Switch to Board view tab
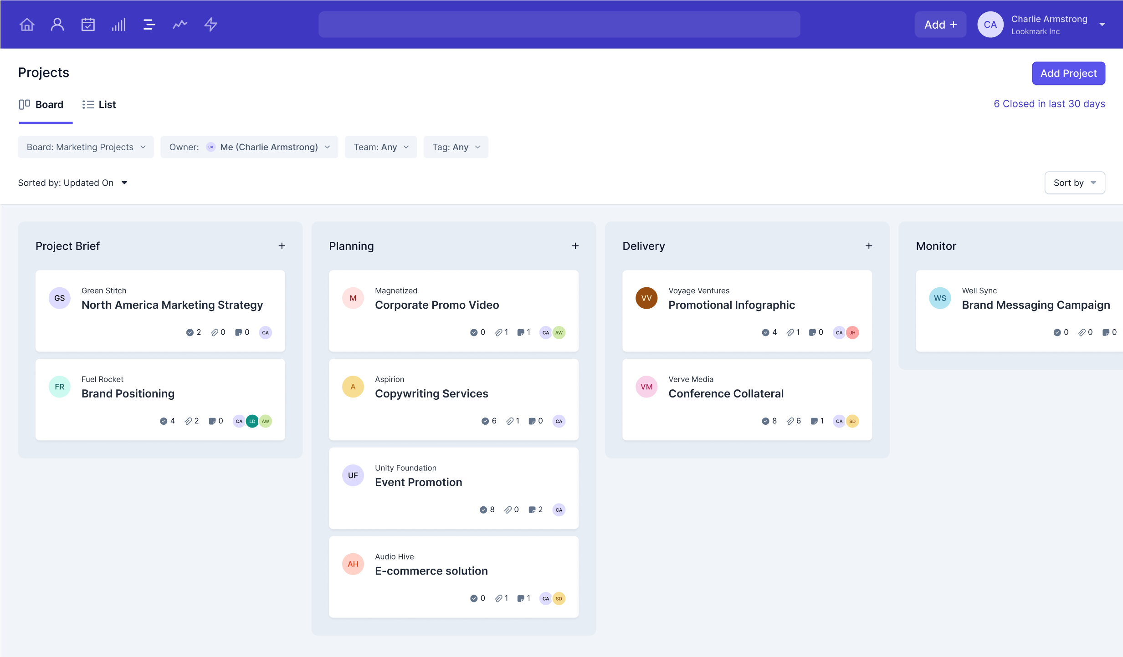 click(49, 104)
